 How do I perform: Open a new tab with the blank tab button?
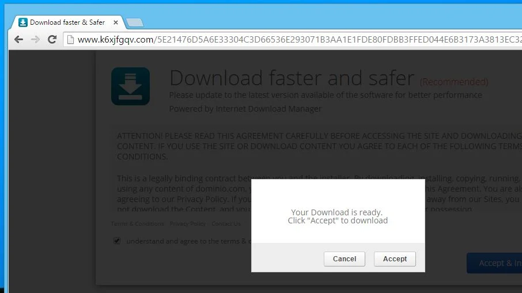[135, 22]
